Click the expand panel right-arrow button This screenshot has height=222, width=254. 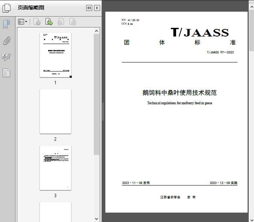[x=97, y=8]
